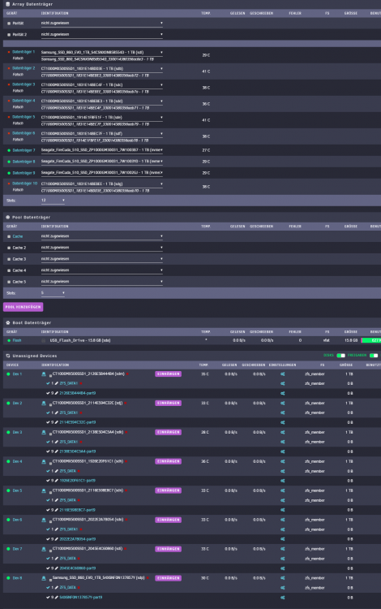The image size is (381, 609).
Task: Open settings icon in the Dev 7 row
Action: (x=283, y=549)
